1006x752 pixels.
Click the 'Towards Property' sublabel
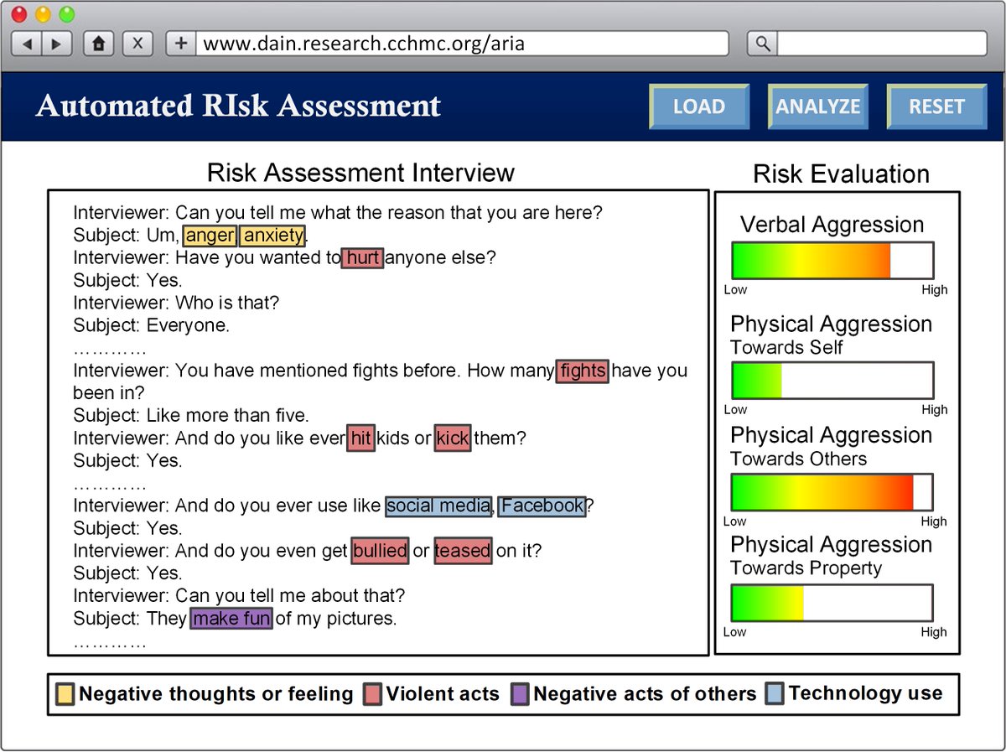click(x=806, y=568)
